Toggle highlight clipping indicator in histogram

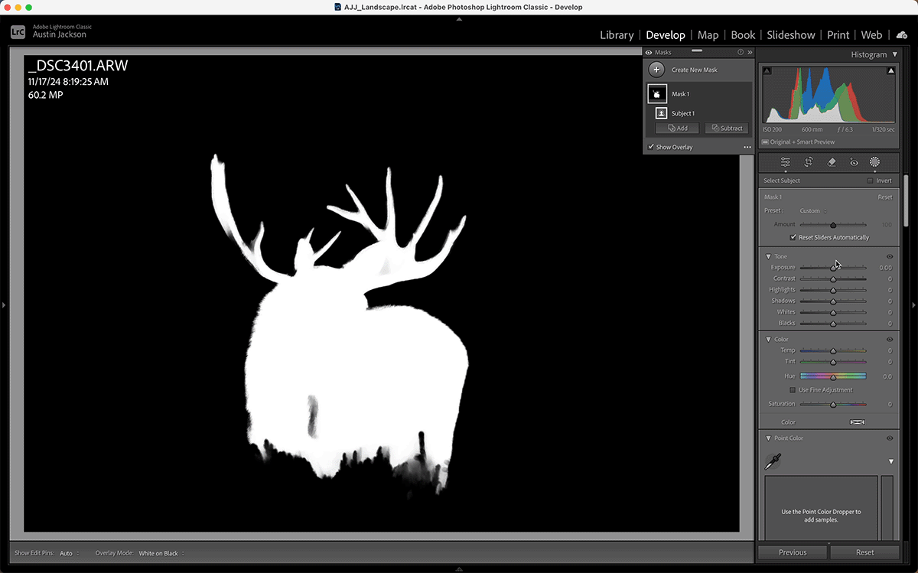pyautogui.click(x=890, y=71)
